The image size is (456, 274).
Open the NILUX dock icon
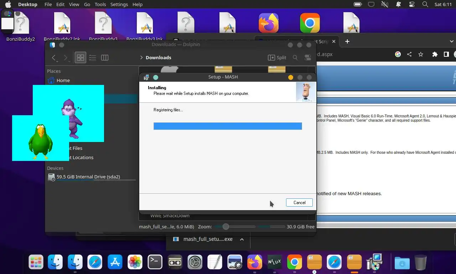(274, 262)
